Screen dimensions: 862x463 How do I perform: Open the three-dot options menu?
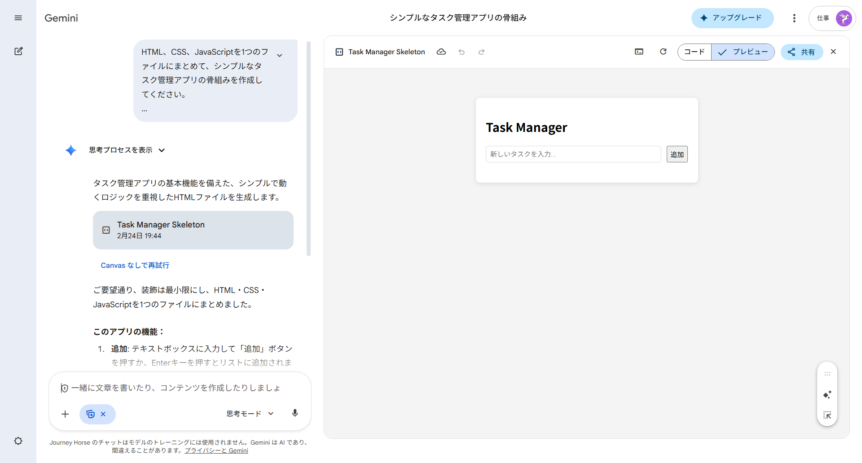click(x=794, y=18)
